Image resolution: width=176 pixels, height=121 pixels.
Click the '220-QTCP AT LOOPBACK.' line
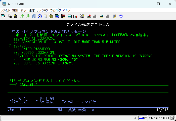point(34,38)
